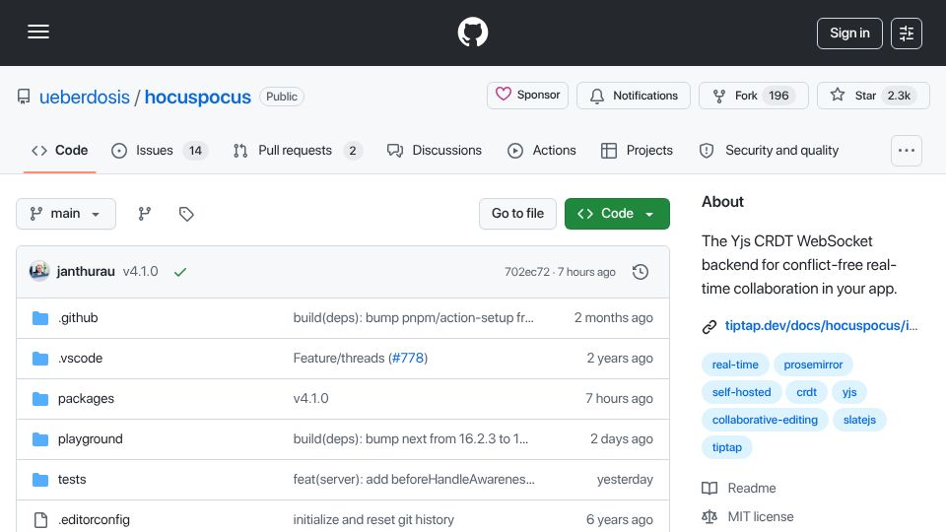Go to the Discussions tab
Screen dimensions: 946x532
click(x=435, y=150)
